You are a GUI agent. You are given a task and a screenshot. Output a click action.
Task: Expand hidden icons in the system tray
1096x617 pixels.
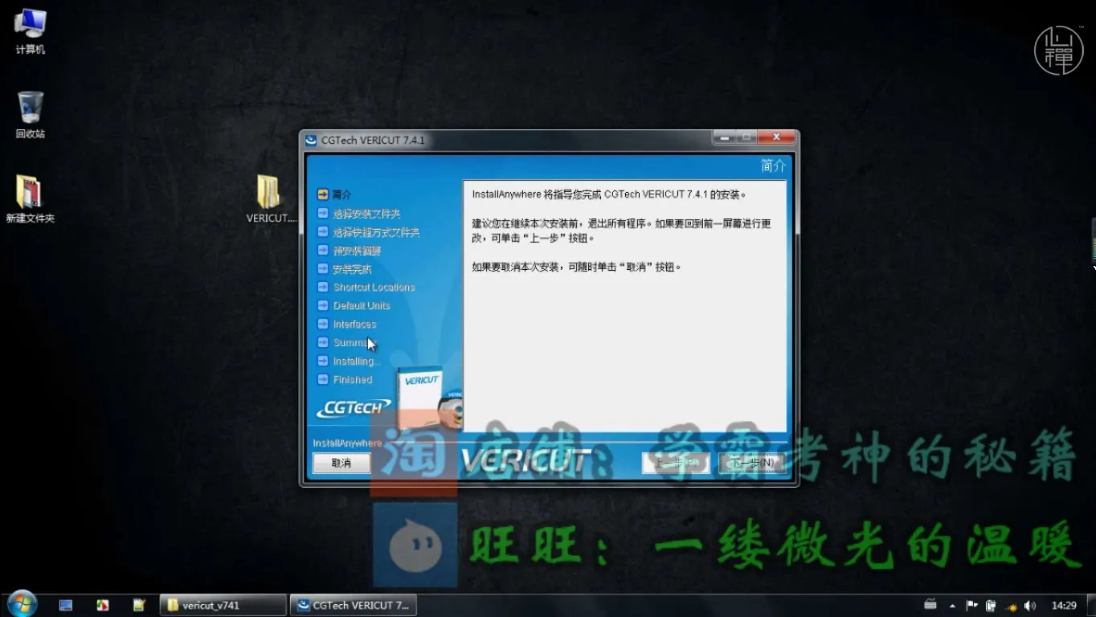pos(951,605)
